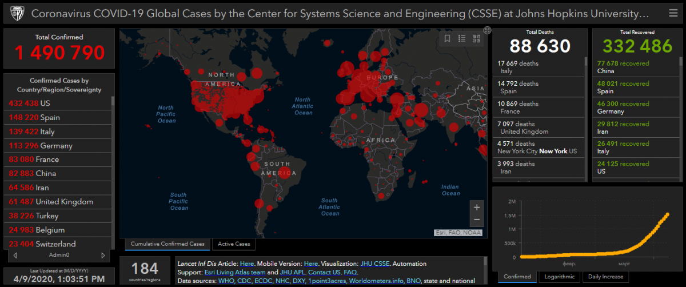This screenshot has height=287, width=686.
Task: Open the bookmarks tool on the map
Action: pos(448,38)
